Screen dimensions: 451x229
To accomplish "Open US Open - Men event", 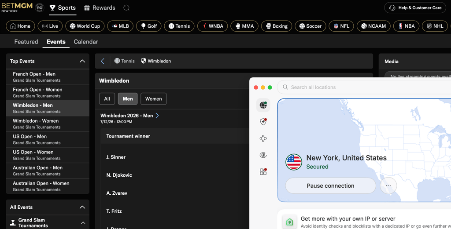I will [48, 139].
